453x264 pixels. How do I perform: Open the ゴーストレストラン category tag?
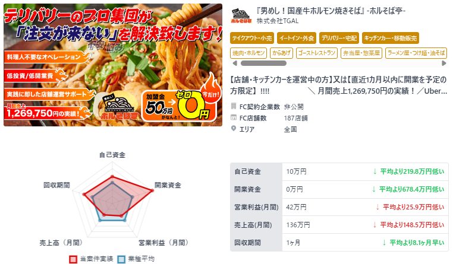pyautogui.click(x=317, y=53)
